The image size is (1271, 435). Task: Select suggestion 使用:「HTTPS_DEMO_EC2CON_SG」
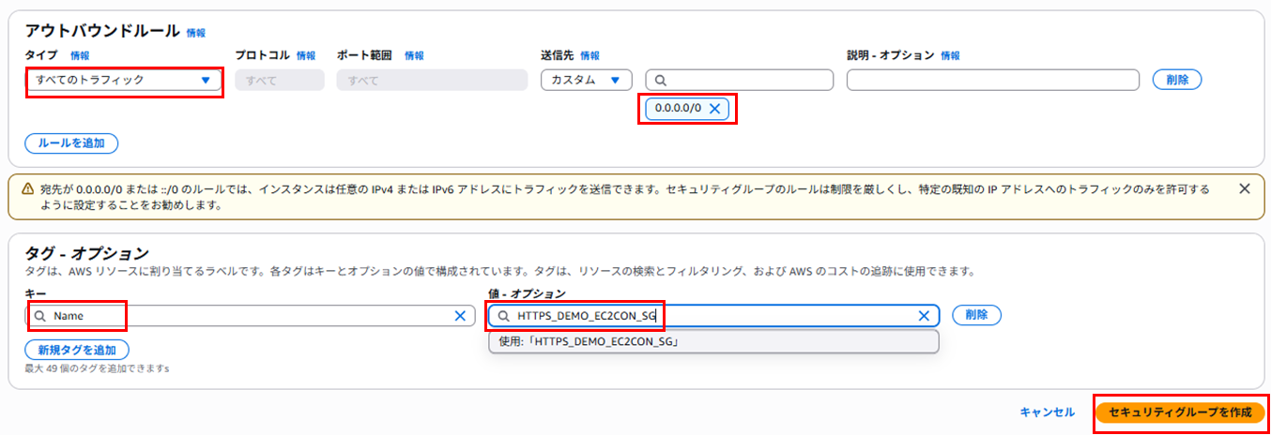tap(714, 341)
